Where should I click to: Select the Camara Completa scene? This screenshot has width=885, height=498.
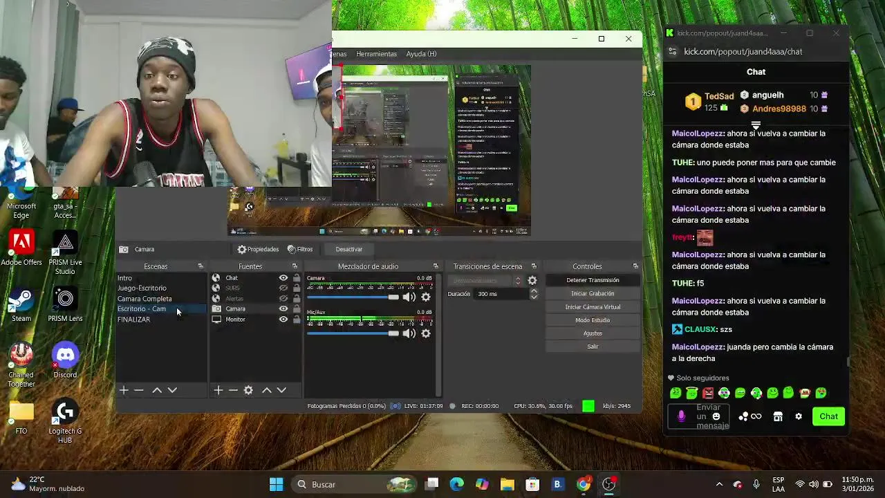[x=161, y=299]
